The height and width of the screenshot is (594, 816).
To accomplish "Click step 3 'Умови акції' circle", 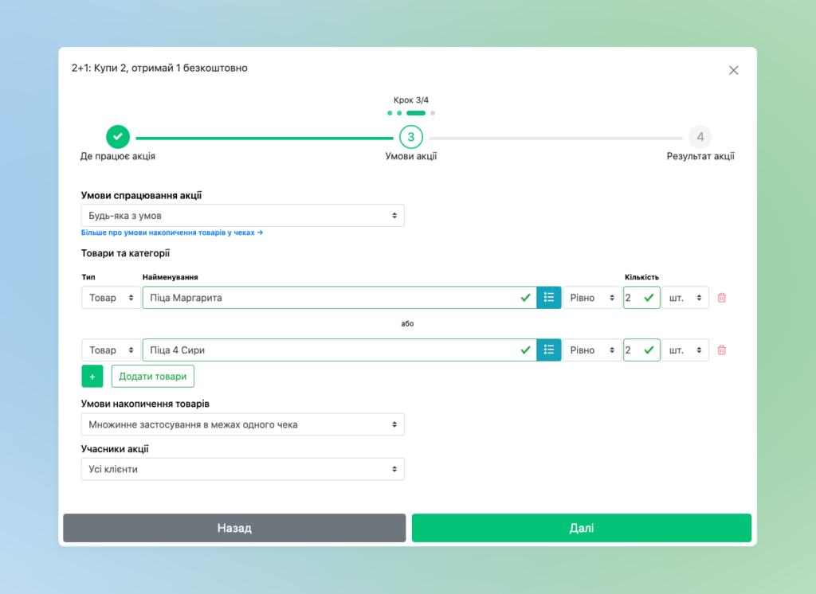I will click(410, 137).
